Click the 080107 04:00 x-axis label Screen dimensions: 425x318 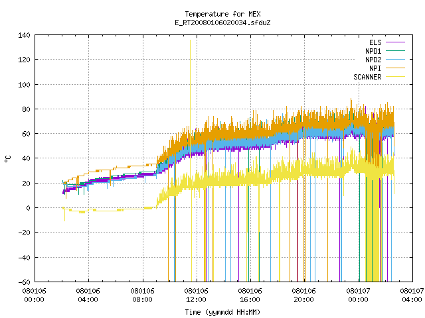click(412, 295)
